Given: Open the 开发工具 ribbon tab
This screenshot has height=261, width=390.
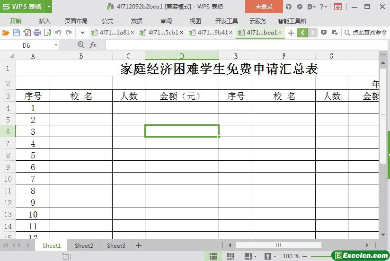Looking at the screenshot, I should (226, 21).
